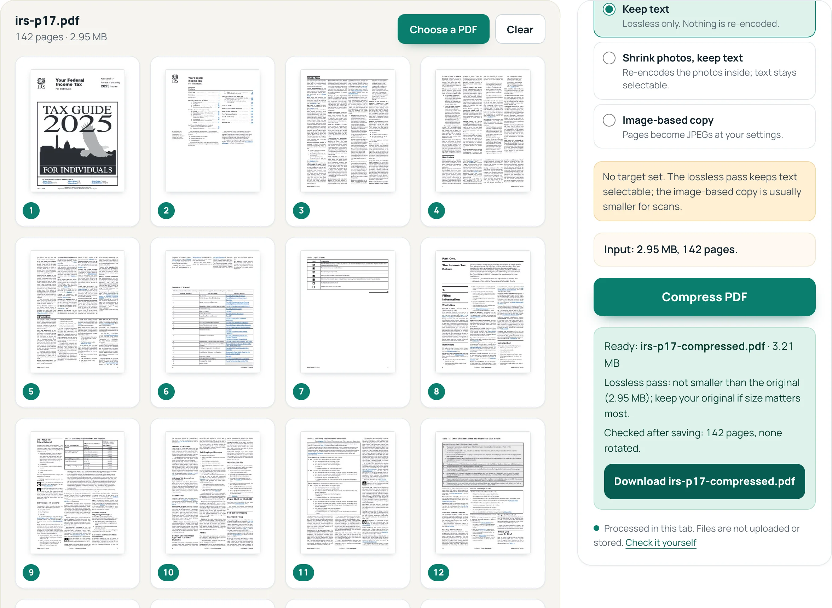Select page 8 Part One thumbnail

click(x=483, y=312)
